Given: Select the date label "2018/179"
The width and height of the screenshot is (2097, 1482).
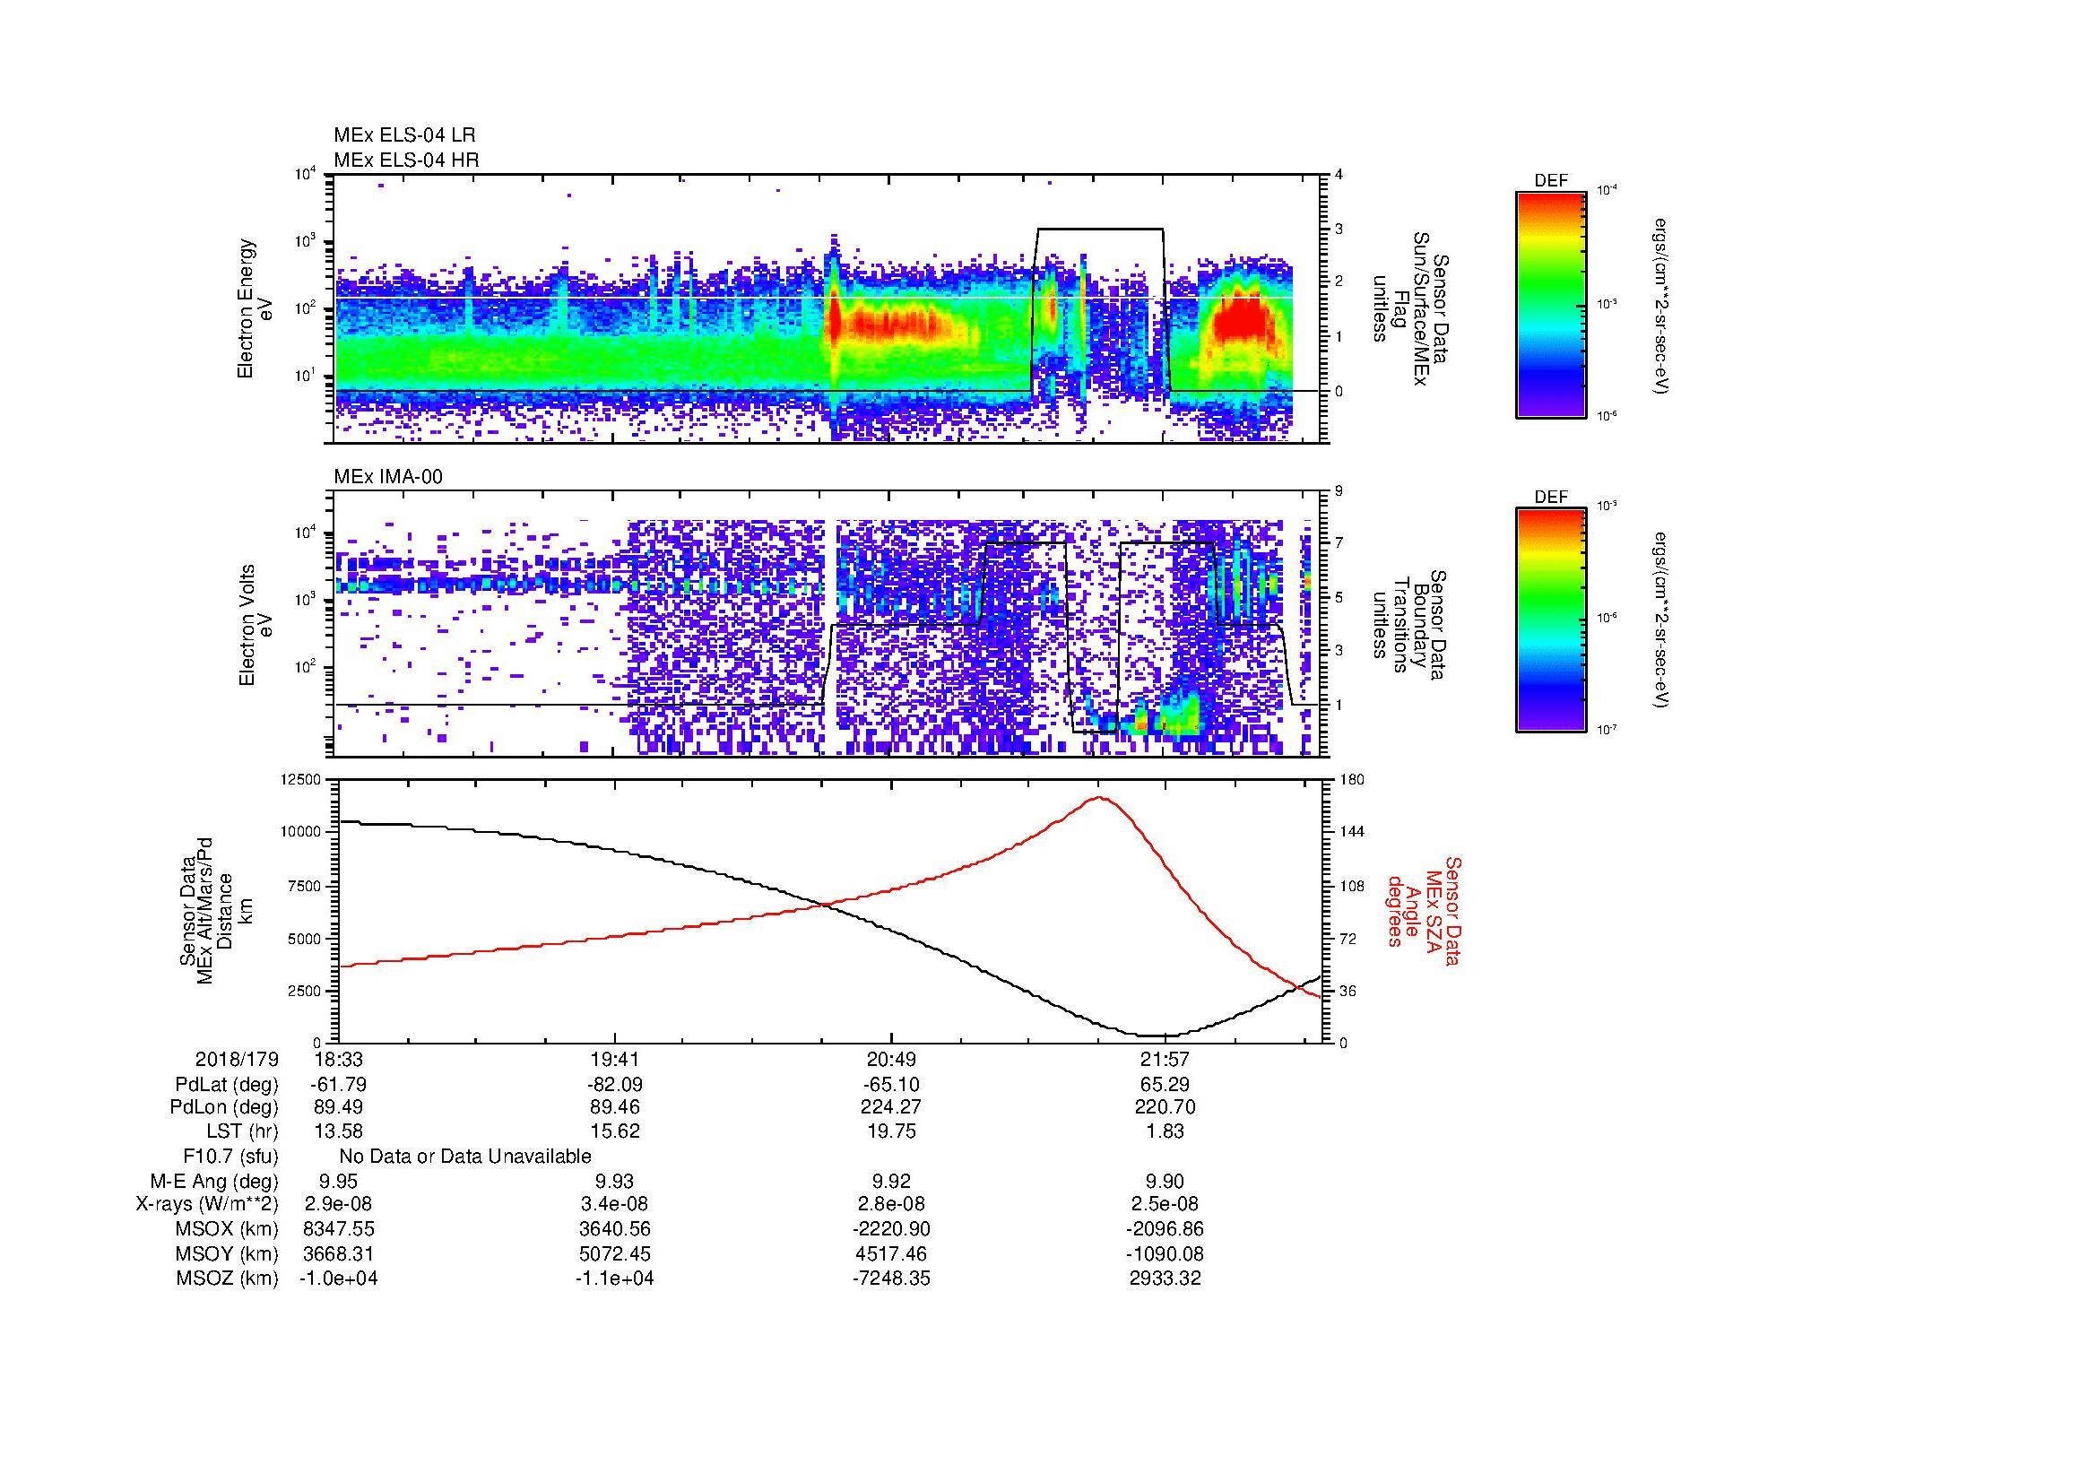Looking at the screenshot, I should click(237, 1060).
